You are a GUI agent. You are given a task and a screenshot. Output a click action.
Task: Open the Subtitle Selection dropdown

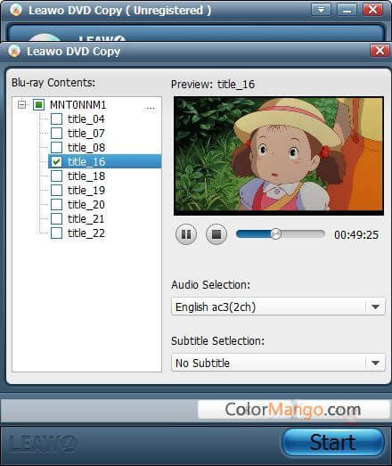[278, 363]
